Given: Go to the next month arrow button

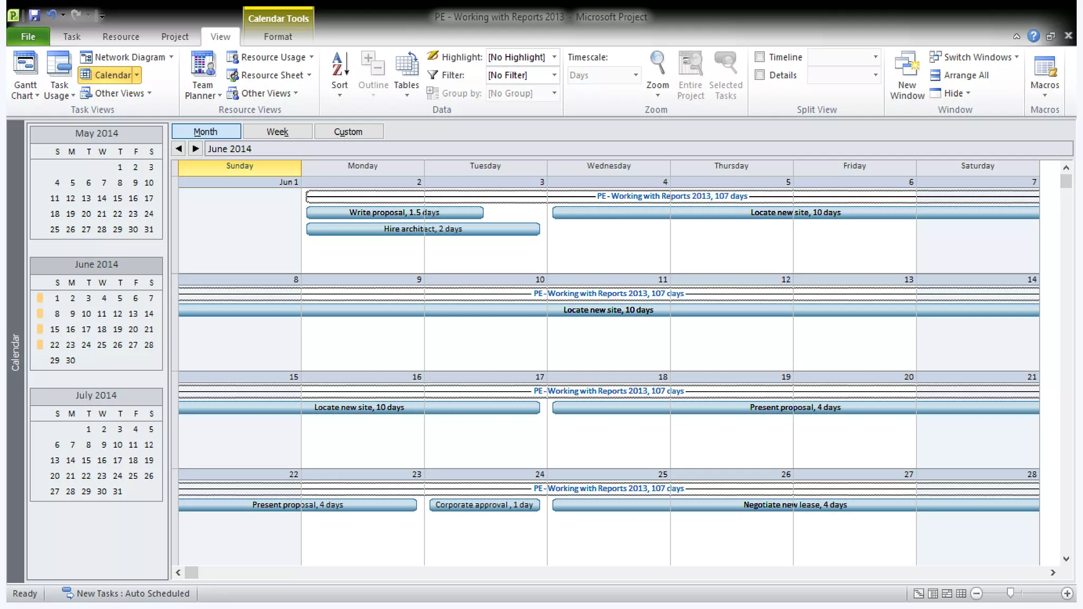Looking at the screenshot, I should point(196,149).
